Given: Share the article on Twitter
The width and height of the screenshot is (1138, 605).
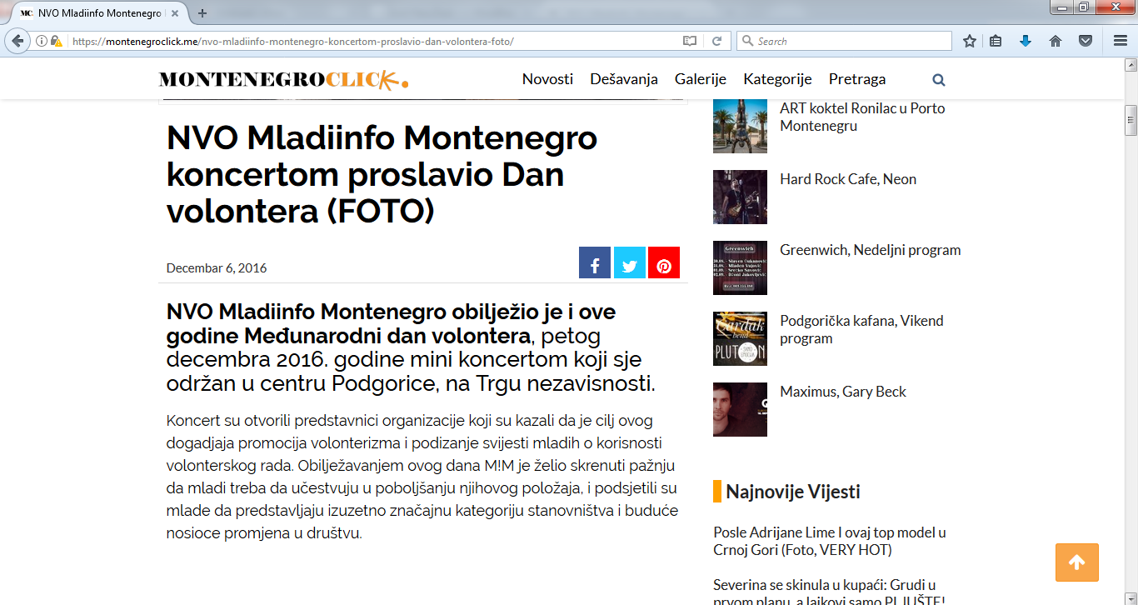Looking at the screenshot, I should tap(630, 262).
